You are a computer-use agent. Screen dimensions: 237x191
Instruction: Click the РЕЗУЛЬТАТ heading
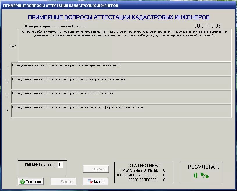coord(204,167)
